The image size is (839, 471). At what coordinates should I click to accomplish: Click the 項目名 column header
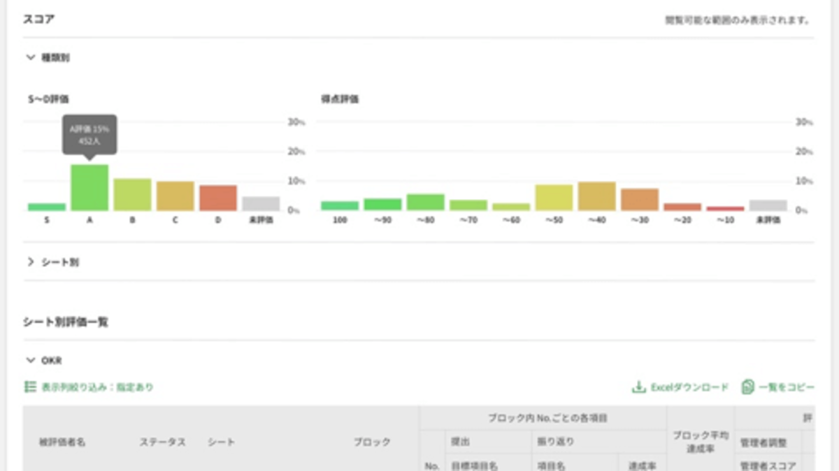550,465
